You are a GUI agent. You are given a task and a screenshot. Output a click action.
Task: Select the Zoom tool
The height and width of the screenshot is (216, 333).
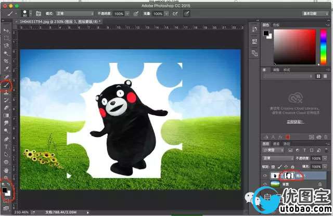[6, 177]
